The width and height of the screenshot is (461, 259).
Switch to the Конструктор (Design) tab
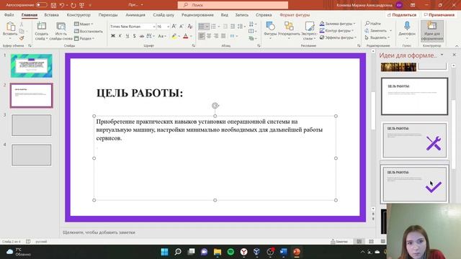(79, 14)
